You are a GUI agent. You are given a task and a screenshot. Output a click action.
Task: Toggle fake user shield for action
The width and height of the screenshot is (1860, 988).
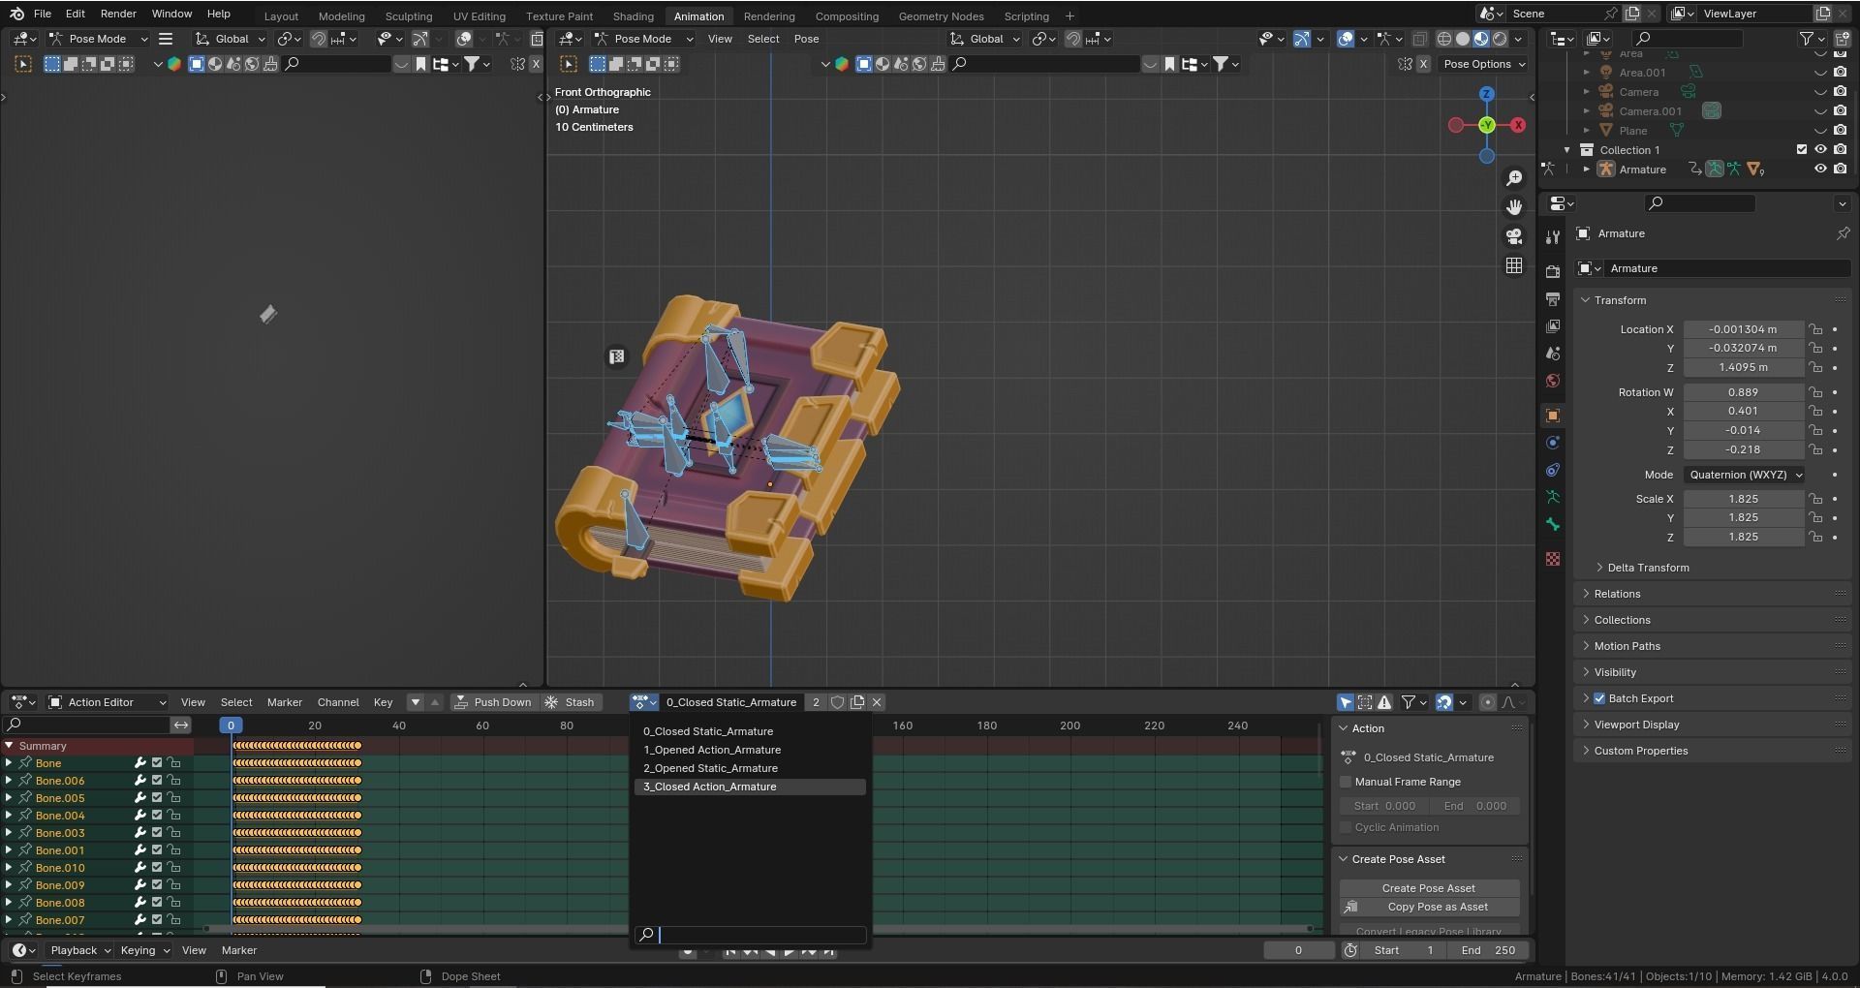pos(838,702)
